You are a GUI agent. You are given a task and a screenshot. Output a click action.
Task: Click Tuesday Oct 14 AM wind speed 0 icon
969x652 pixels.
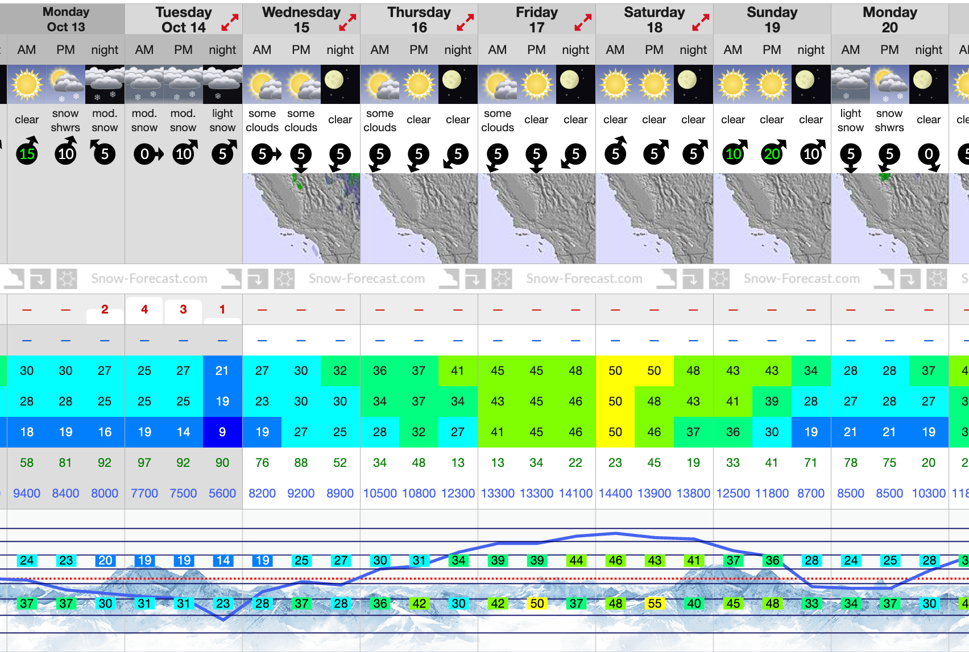click(x=146, y=153)
